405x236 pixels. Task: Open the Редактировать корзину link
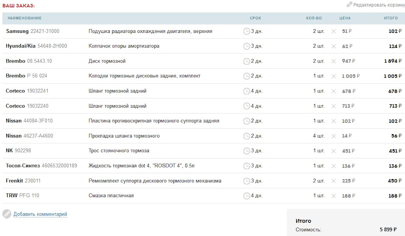pyautogui.click(x=379, y=5)
